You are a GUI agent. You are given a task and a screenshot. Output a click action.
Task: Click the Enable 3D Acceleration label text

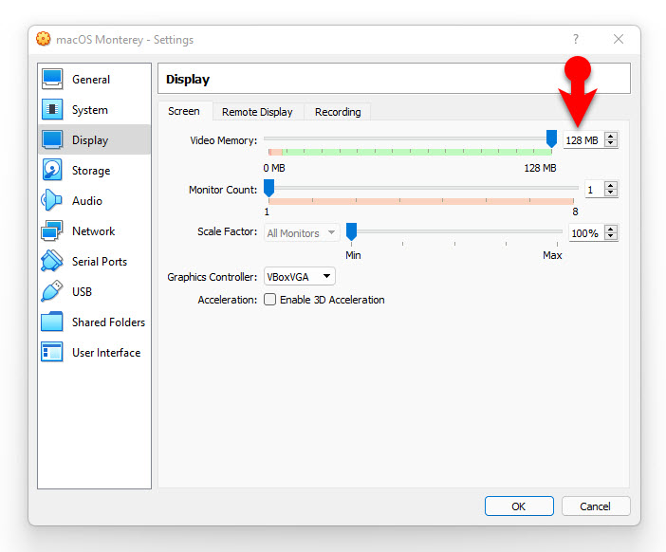click(332, 300)
